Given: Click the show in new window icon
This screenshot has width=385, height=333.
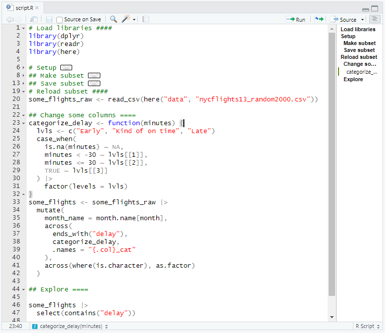Looking at the screenshot, I should click(x=34, y=19).
